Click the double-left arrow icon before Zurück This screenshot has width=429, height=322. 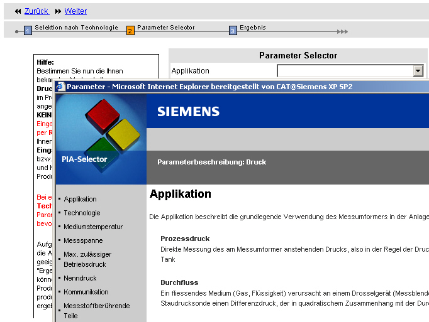pos(18,11)
